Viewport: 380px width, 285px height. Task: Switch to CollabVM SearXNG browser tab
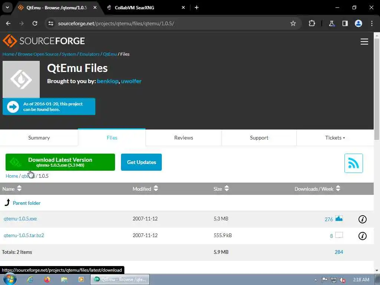pyautogui.click(x=145, y=7)
